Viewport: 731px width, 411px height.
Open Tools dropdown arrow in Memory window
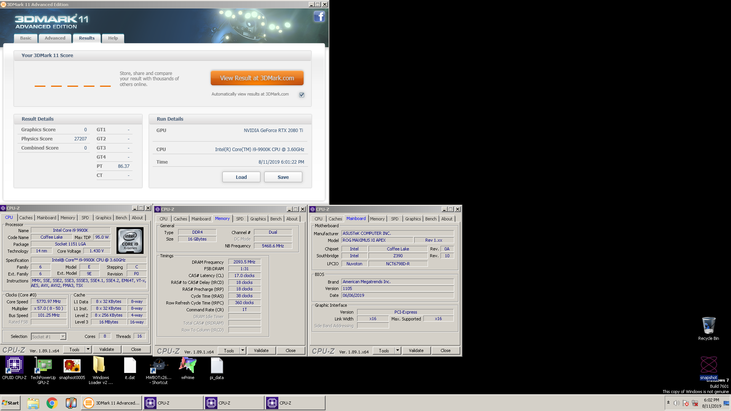click(x=243, y=350)
